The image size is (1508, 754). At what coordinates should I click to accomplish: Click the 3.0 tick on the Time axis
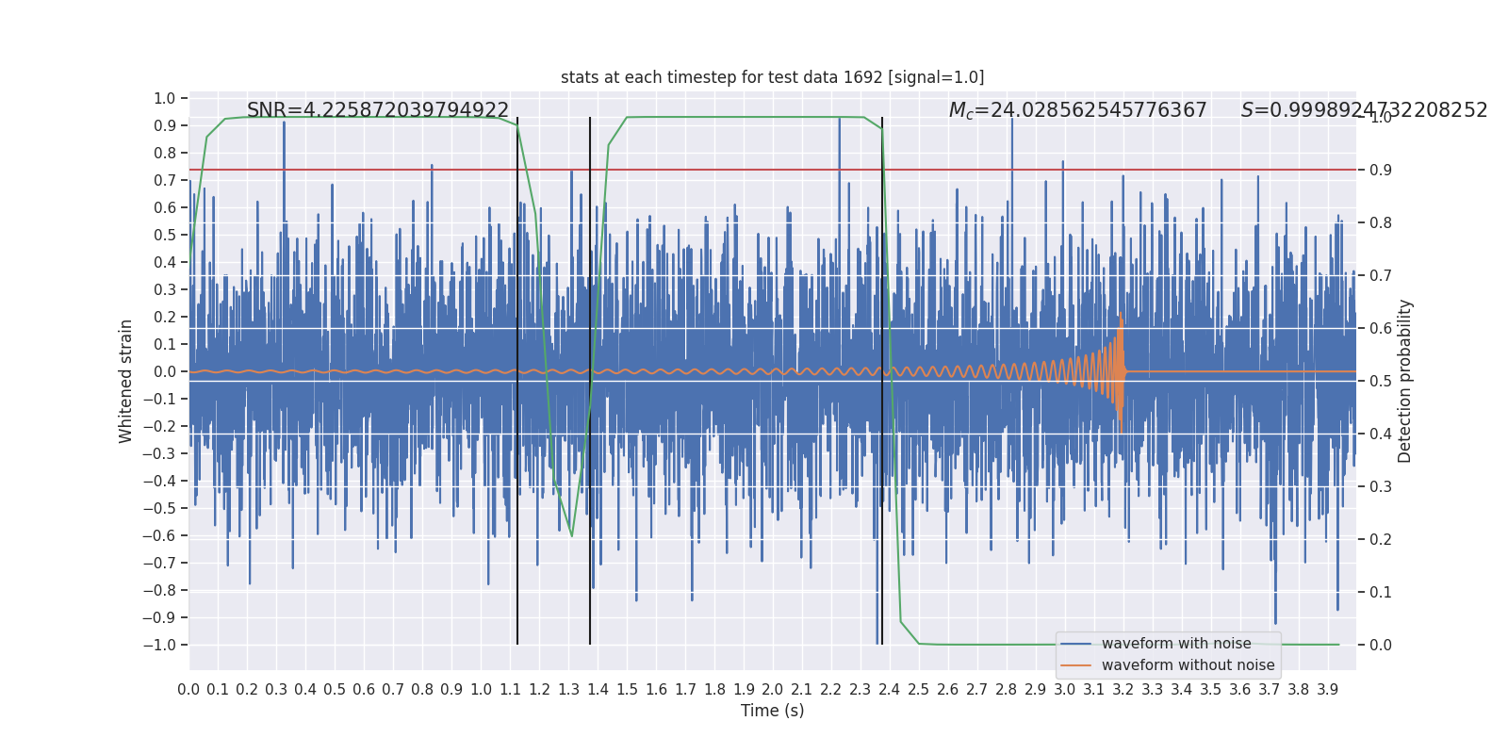(x=1065, y=690)
